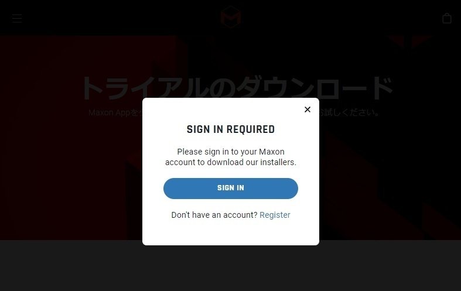The height and width of the screenshot is (291, 461).
Task: Click the SIGN IN REQUIRED heading
Action: tap(231, 129)
